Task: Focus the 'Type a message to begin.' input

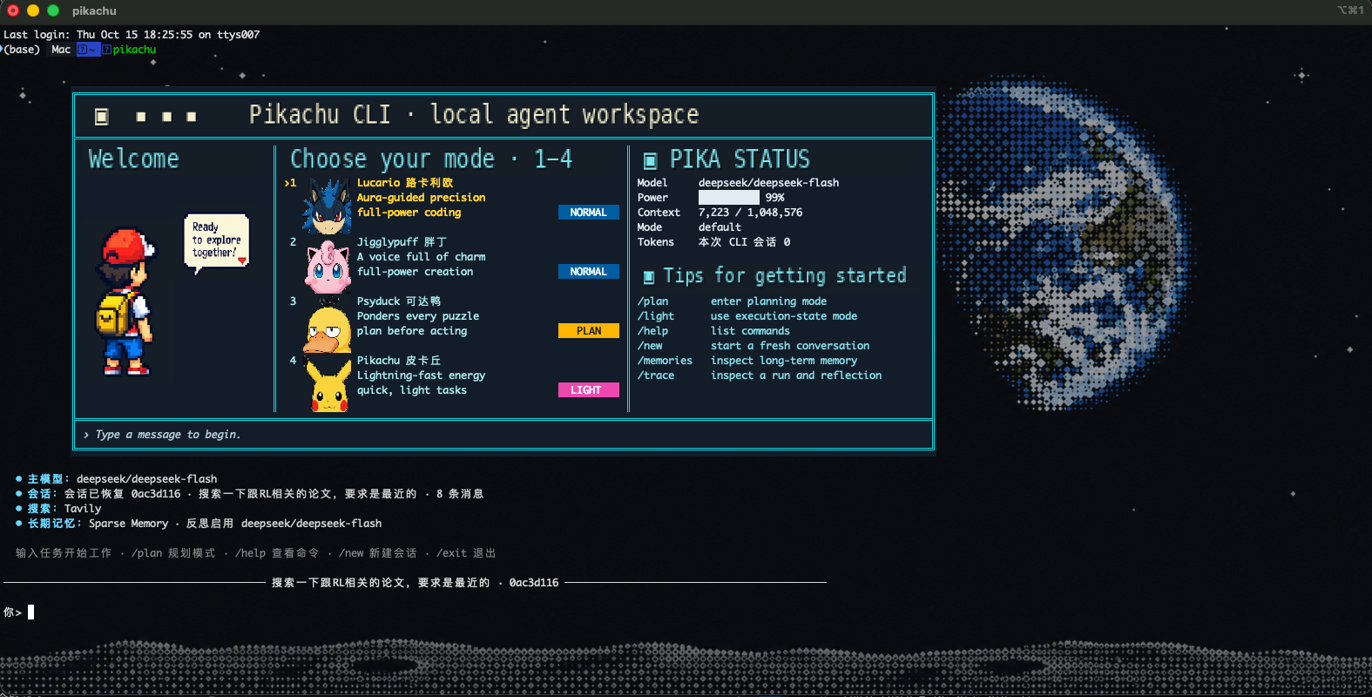Action: 504,435
